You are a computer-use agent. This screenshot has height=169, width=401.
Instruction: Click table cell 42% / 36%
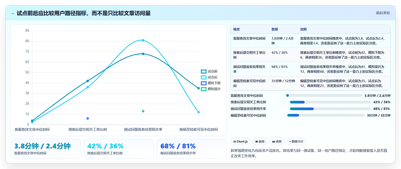click(283, 55)
